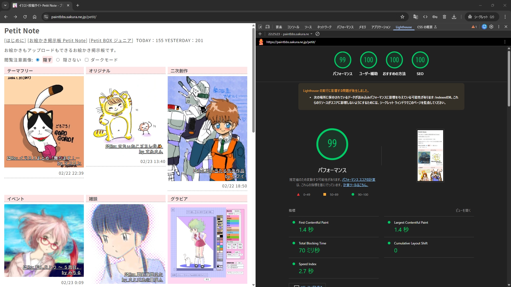Click the page screenshot thumbnail in Lighthouse
The width and height of the screenshot is (511, 287).
430,156
